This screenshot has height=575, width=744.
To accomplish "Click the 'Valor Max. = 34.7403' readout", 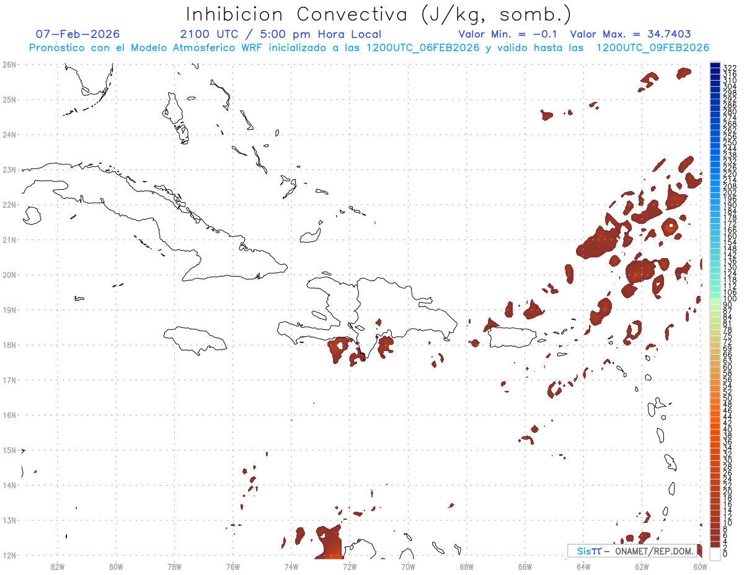I will [x=630, y=34].
